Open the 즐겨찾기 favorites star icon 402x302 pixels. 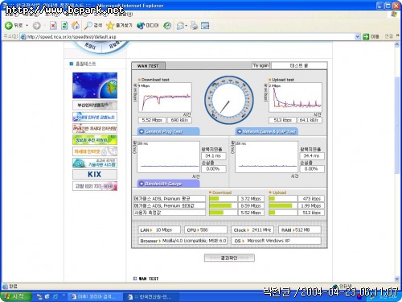(x=110, y=26)
